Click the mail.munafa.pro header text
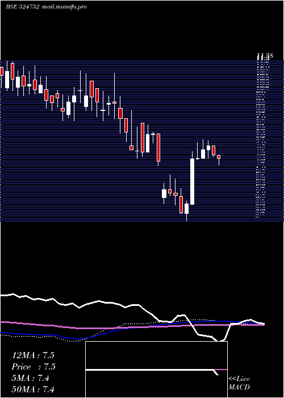This screenshot has height=398, width=284. click(64, 7)
